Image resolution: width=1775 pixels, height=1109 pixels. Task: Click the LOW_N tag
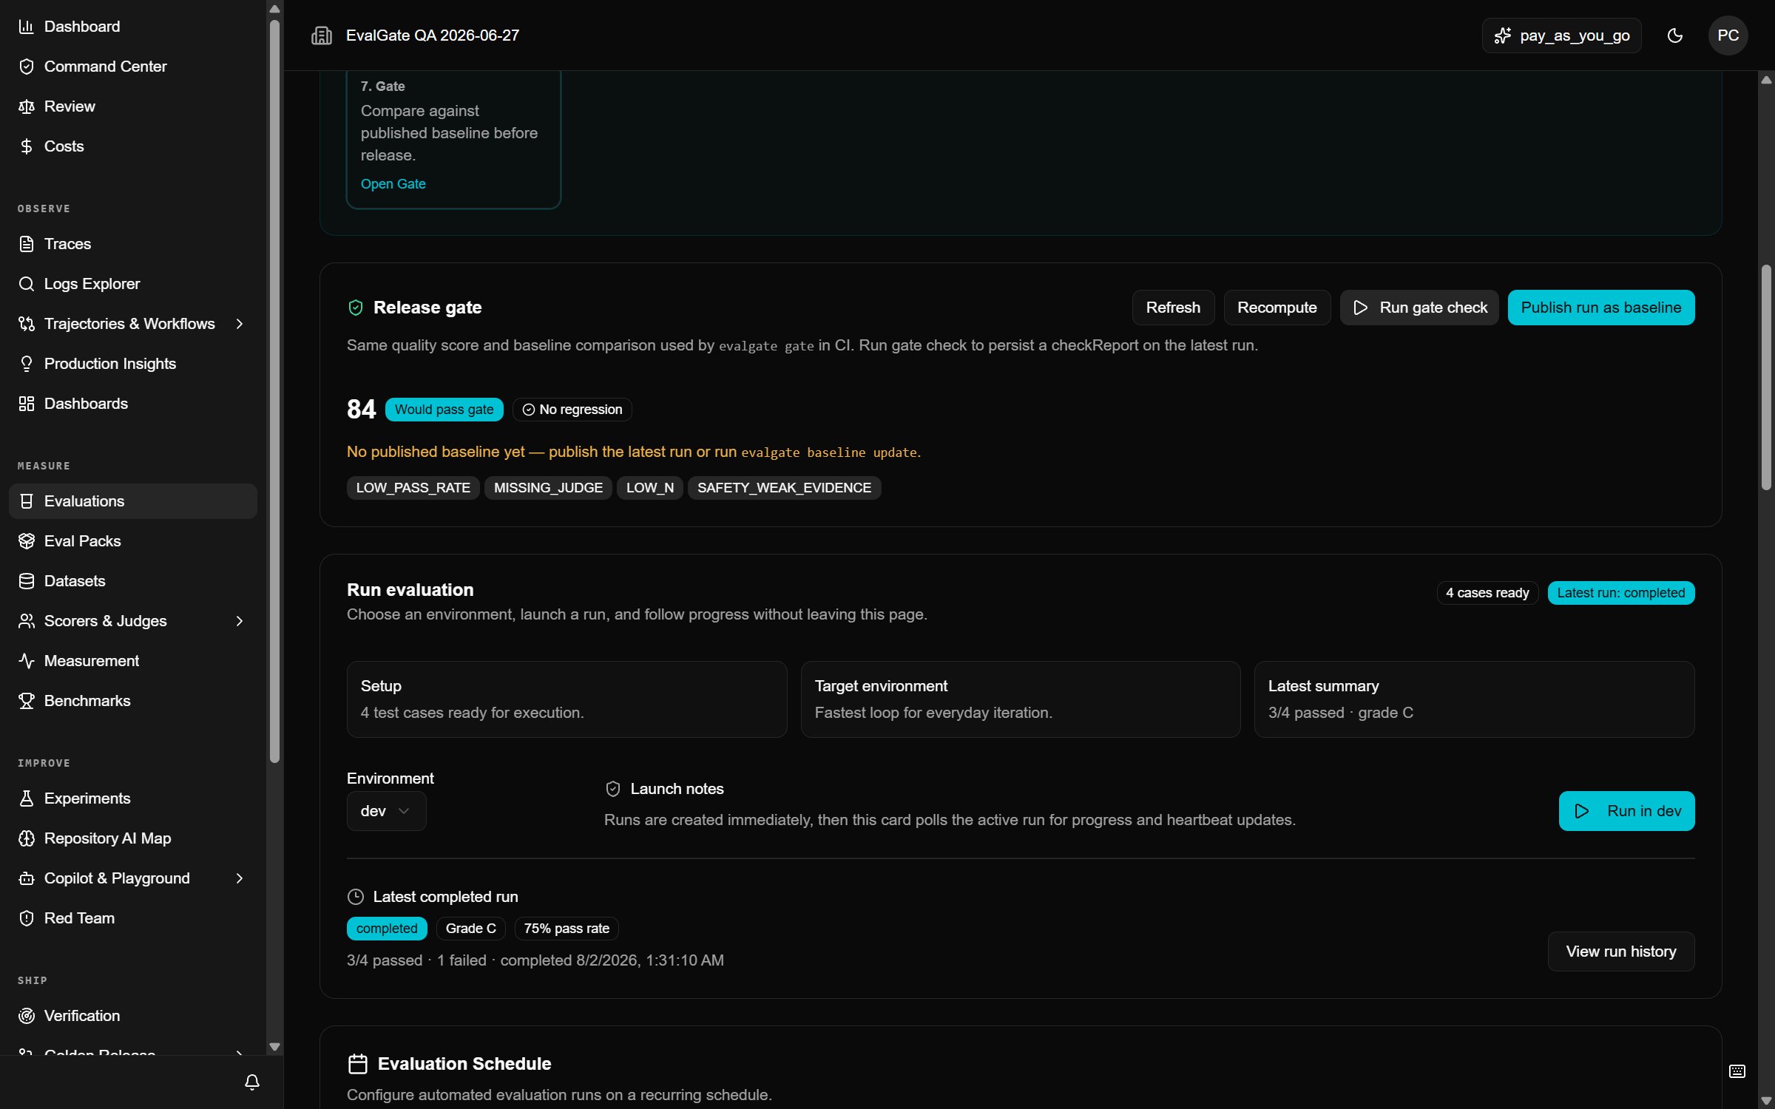(x=650, y=488)
